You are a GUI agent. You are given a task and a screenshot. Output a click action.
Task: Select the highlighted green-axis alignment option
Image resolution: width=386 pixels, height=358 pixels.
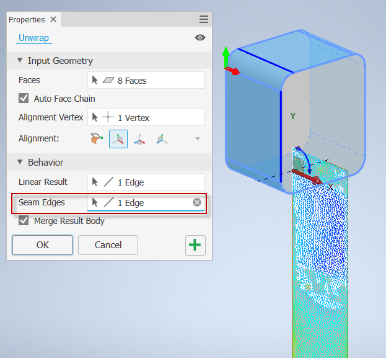pyautogui.click(x=118, y=139)
